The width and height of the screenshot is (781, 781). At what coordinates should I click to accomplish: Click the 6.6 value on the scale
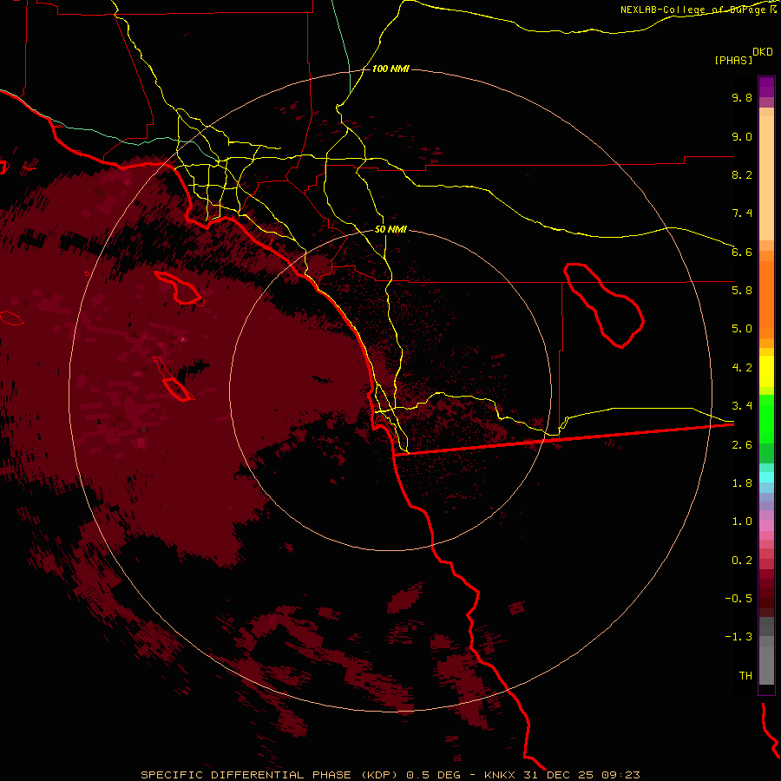(x=742, y=252)
